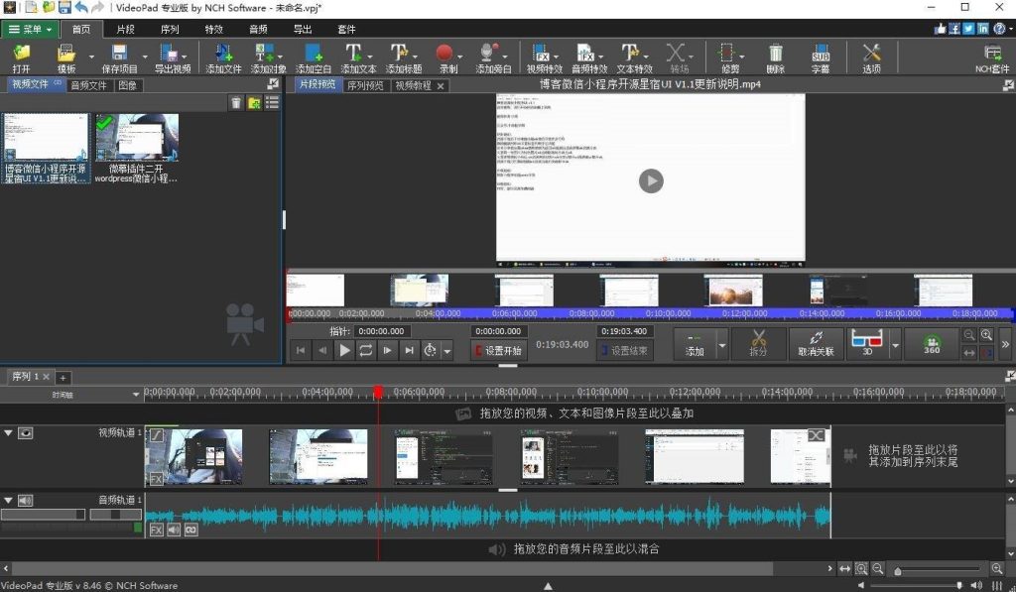Screen dimensions: 1016x592
Task: Click the 修剪 (Trim) toolbar icon
Action: tap(728, 58)
